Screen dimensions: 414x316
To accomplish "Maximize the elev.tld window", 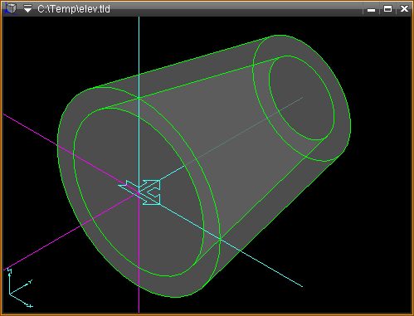I will tap(387, 9).
